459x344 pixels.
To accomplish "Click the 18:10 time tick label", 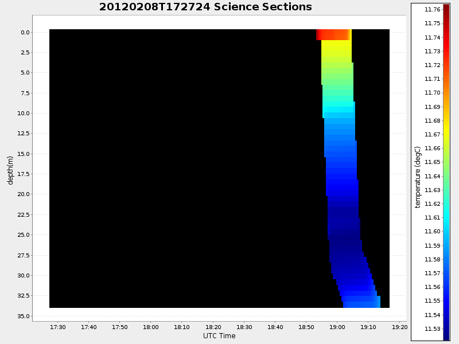I will (182, 327).
